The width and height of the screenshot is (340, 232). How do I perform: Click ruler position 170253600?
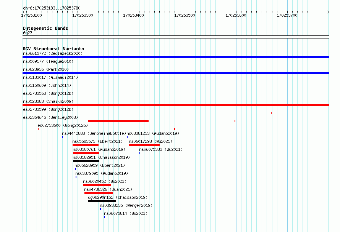click(x=236, y=15)
